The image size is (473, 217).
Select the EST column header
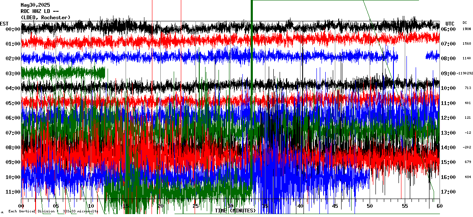4,23
